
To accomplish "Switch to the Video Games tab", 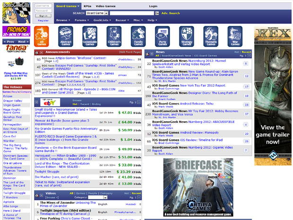I will [x=105, y=6].
